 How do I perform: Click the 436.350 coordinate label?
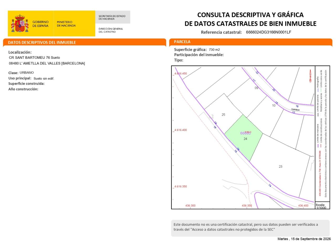[x=247, y=206]
